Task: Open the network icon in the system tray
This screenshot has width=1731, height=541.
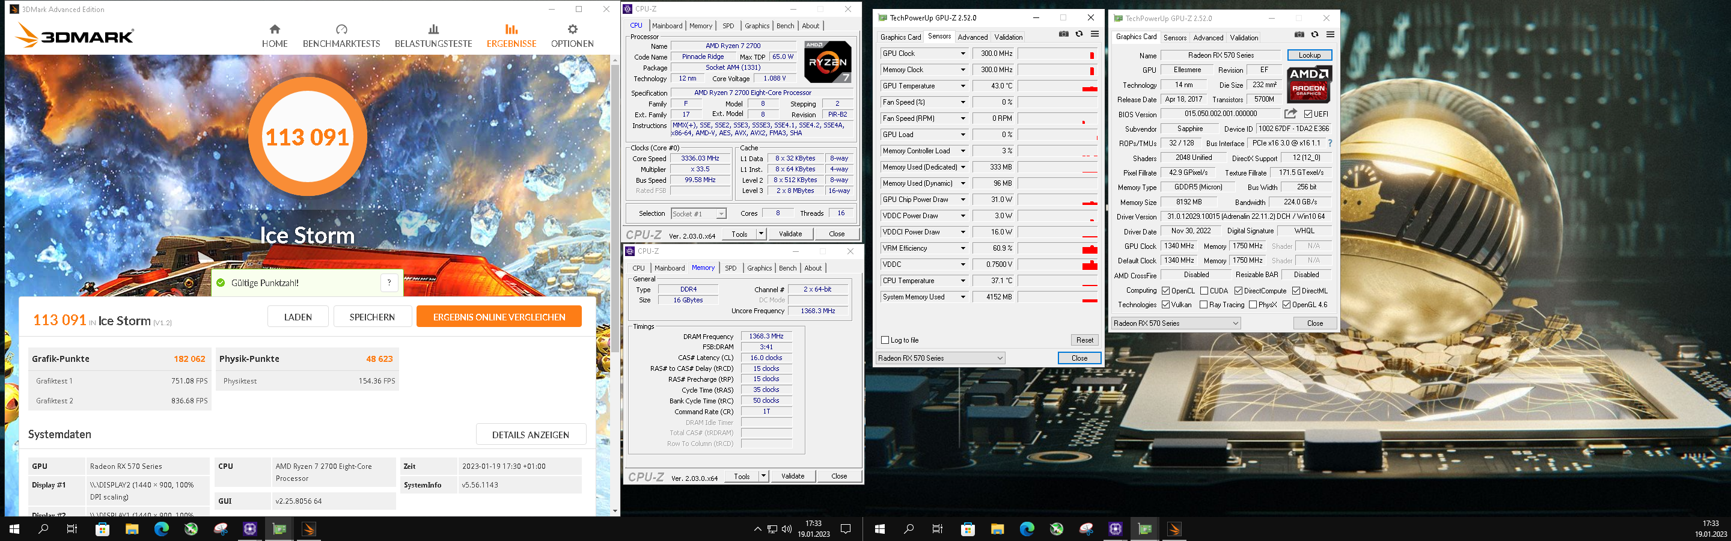Action: coord(772,529)
